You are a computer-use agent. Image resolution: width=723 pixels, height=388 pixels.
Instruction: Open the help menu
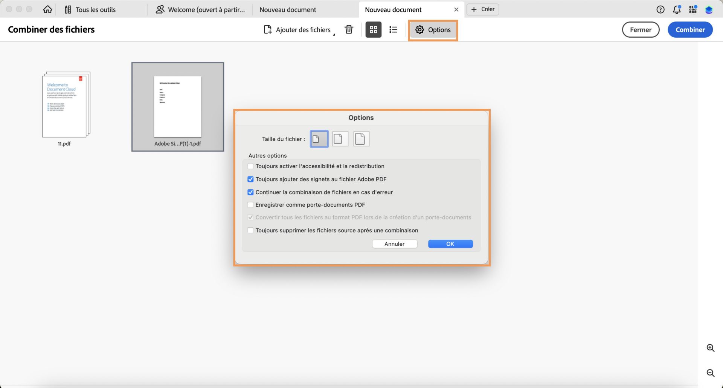[x=660, y=9]
